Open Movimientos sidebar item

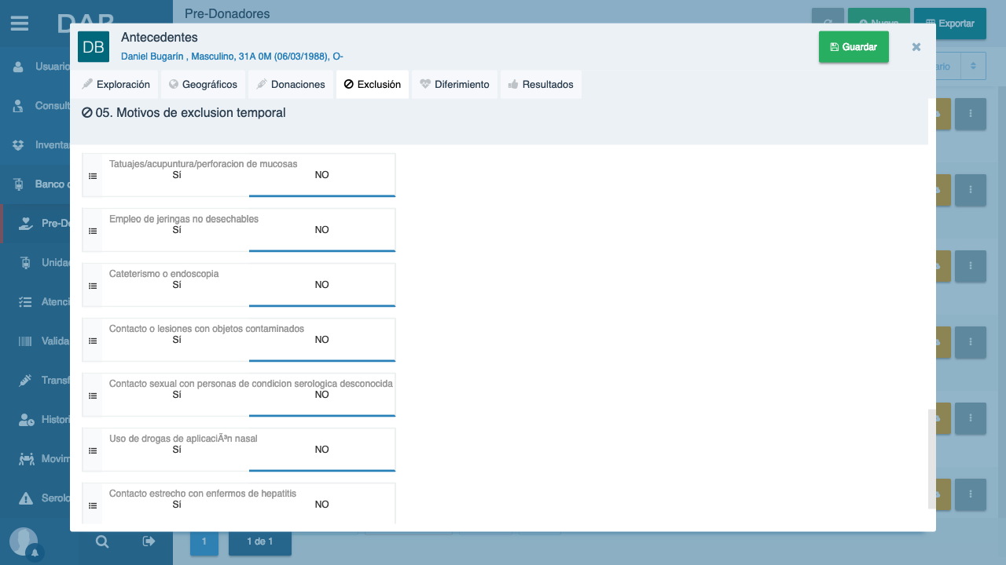coord(35,459)
